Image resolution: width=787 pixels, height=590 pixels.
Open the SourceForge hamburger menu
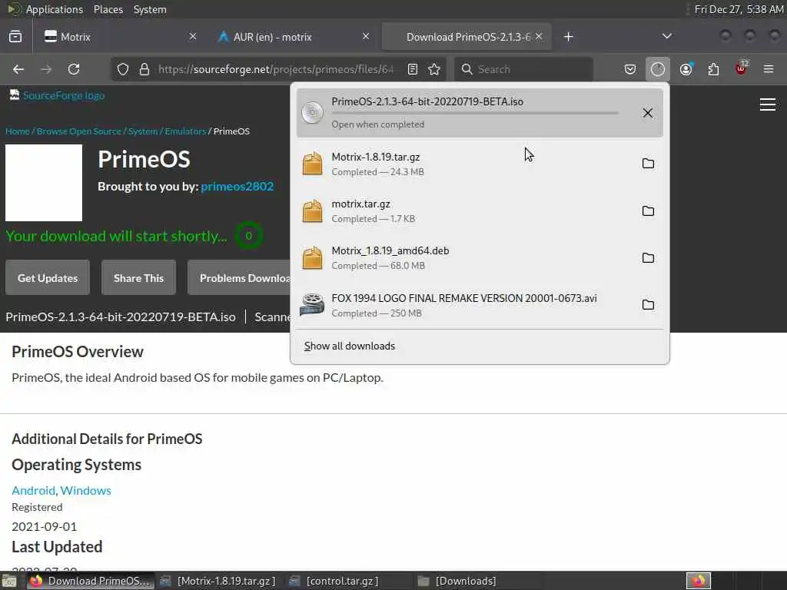[x=768, y=104]
